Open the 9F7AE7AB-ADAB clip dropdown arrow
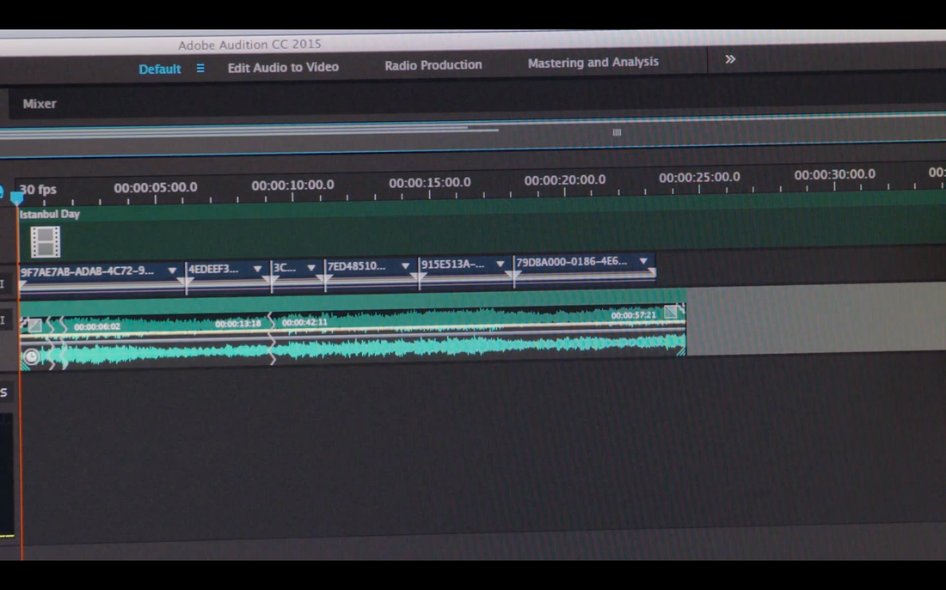The height and width of the screenshot is (590, 946). click(172, 271)
